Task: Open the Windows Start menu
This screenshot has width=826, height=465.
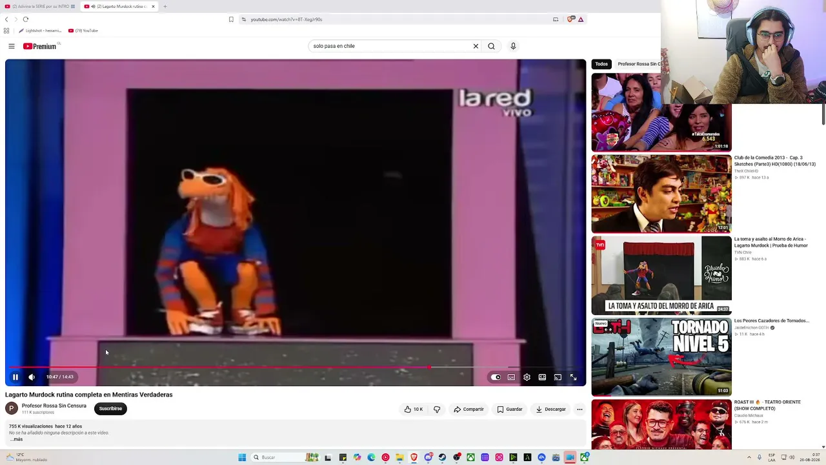Action: pos(242,457)
